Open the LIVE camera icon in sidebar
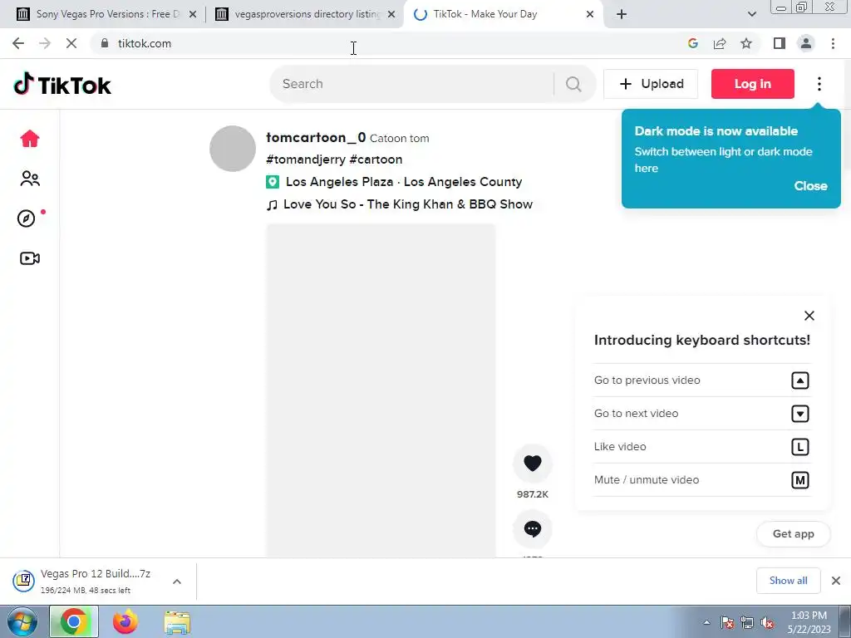Image resolution: width=851 pixels, height=638 pixels. 30,258
